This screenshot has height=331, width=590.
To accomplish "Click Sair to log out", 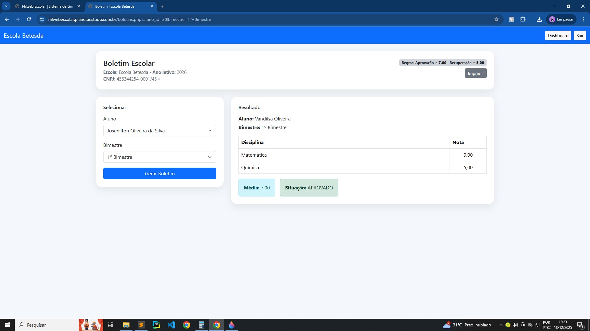I will [x=580, y=36].
